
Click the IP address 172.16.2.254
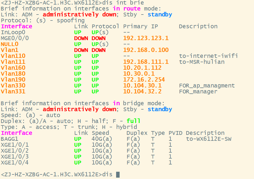tap(144, 80)
